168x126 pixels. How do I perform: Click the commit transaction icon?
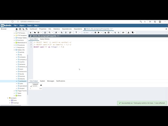pyautogui.click(x=115, y=33)
